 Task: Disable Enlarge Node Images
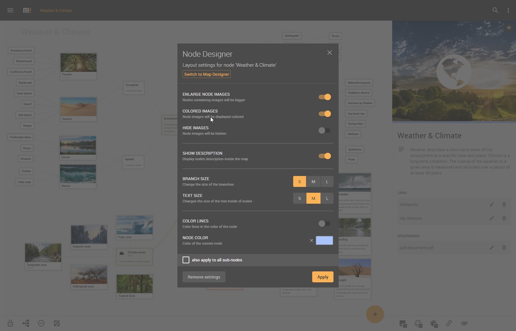pyautogui.click(x=324, y=97)
